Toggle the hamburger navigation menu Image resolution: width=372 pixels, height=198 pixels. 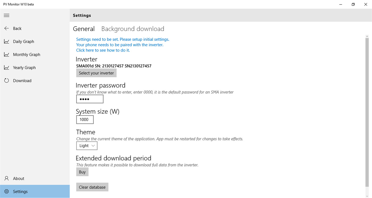[7, 15]
